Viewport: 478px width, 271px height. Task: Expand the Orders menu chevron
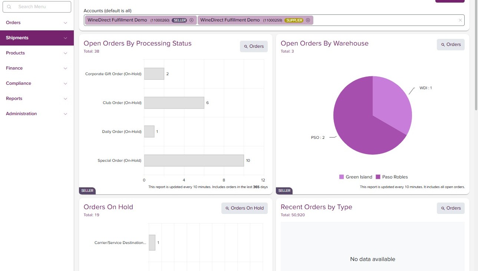[66, 23]
